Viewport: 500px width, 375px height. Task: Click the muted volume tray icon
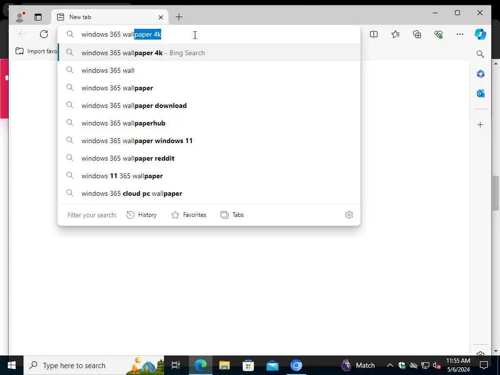coord(437,365)
